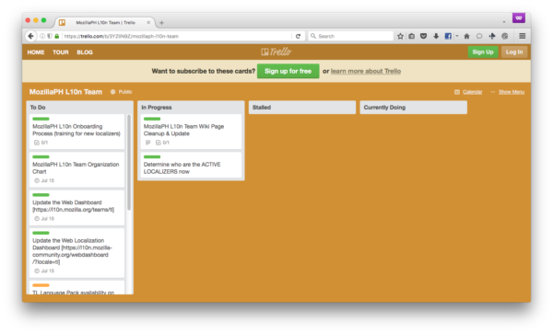553x334 pixels.
Task: Open new tab with the plus icon
Action: pos(161,23)
